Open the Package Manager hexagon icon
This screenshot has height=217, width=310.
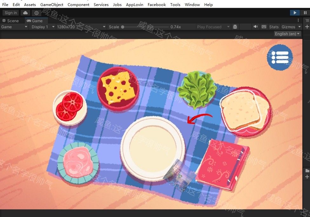pyautogui.click(x=37, y=13)
